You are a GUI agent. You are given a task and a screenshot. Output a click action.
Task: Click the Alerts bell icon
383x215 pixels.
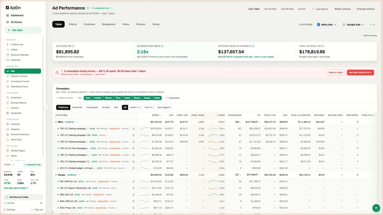click(x=8, y=156)
